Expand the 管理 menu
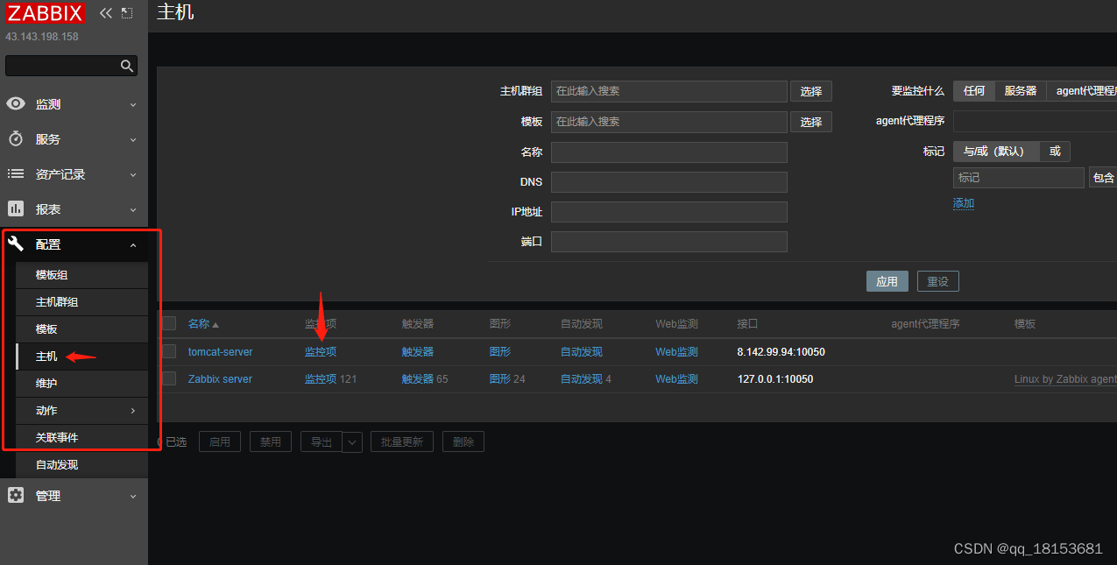 pyautogui.click(x=133, y=496)
